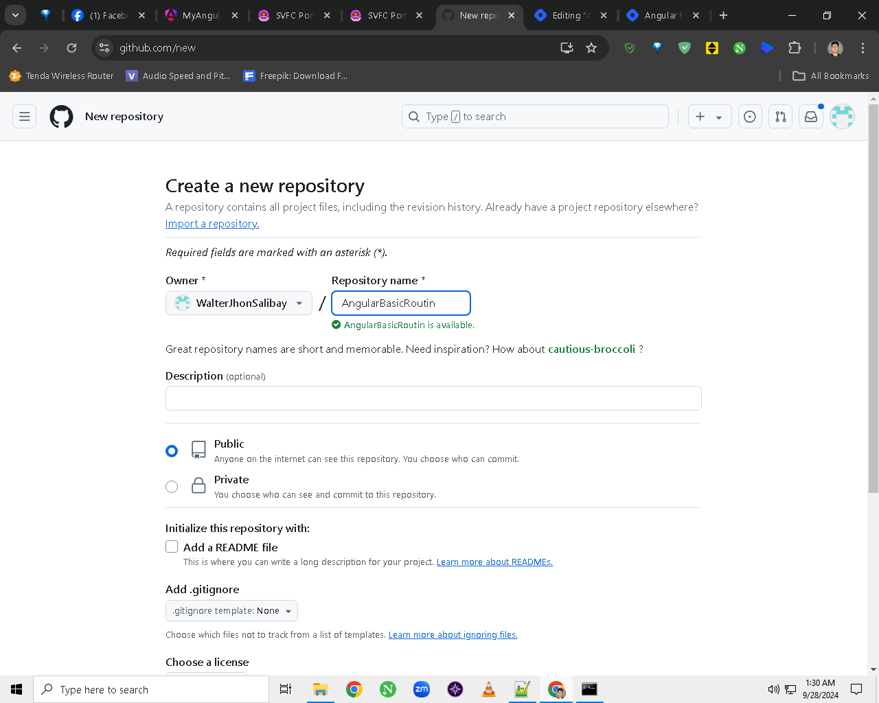Click into the Description input field
This screenshot has width=879, height=703.
tap(433, 398)
